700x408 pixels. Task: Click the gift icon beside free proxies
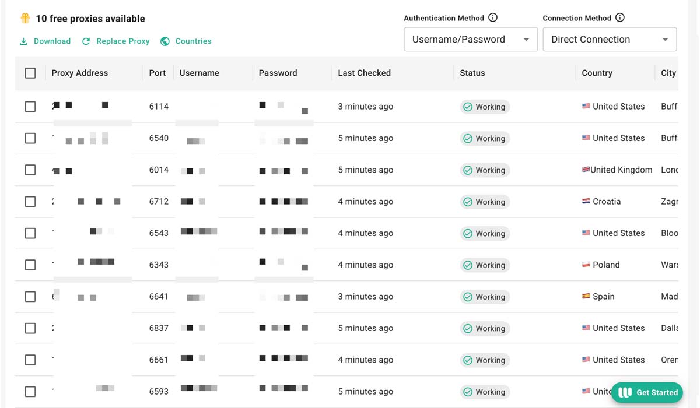click(25, 19)
